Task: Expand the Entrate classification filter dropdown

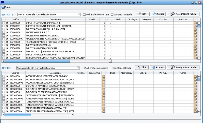Action: pos(79,14)
